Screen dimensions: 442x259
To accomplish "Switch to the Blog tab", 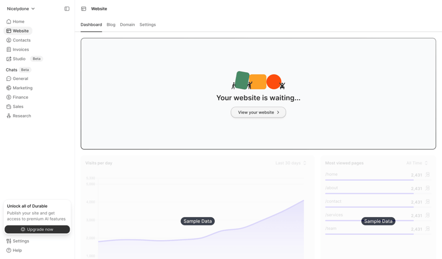I will click(111, 25).
